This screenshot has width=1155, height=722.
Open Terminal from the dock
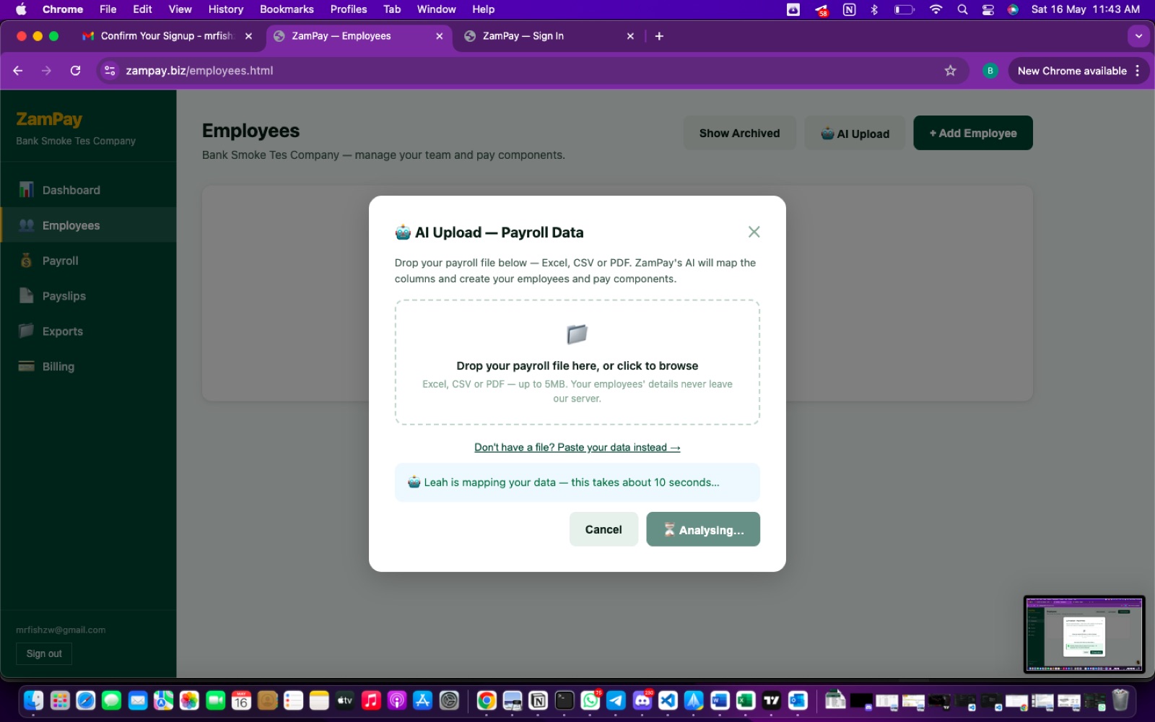tap(565, 700)
